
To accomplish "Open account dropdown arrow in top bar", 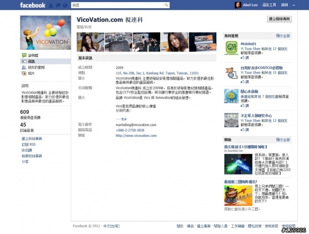I will [294, 5].
